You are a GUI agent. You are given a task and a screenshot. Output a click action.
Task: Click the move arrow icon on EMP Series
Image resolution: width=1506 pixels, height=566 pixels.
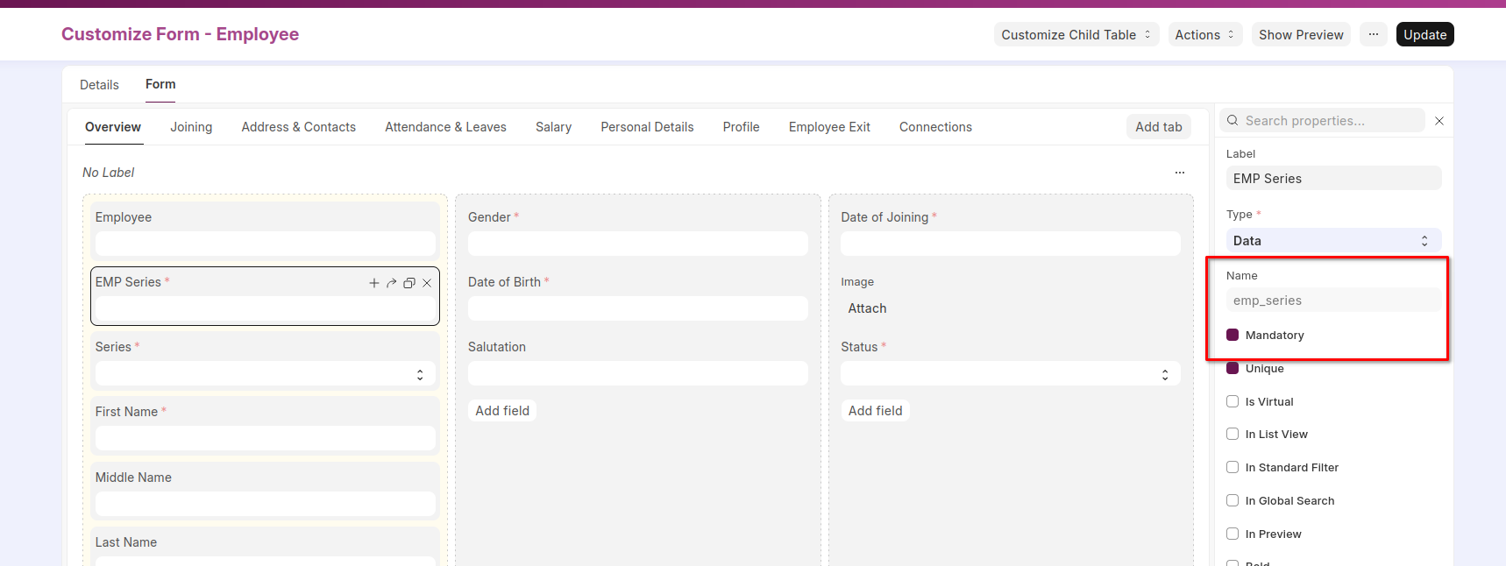[392, 283]
